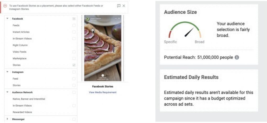The height and width of the screenshot is (123, 267).
Task: Open the View Media Requirement link
Action: (102, 92)
